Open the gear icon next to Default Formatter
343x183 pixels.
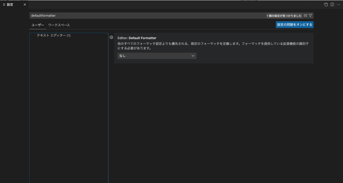[111, 37]
